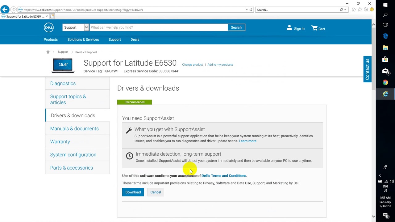Image resolution: width=395 pixels, height=222 pixels.
Task: Open Parts & accessories
Action: coord(77,168)
